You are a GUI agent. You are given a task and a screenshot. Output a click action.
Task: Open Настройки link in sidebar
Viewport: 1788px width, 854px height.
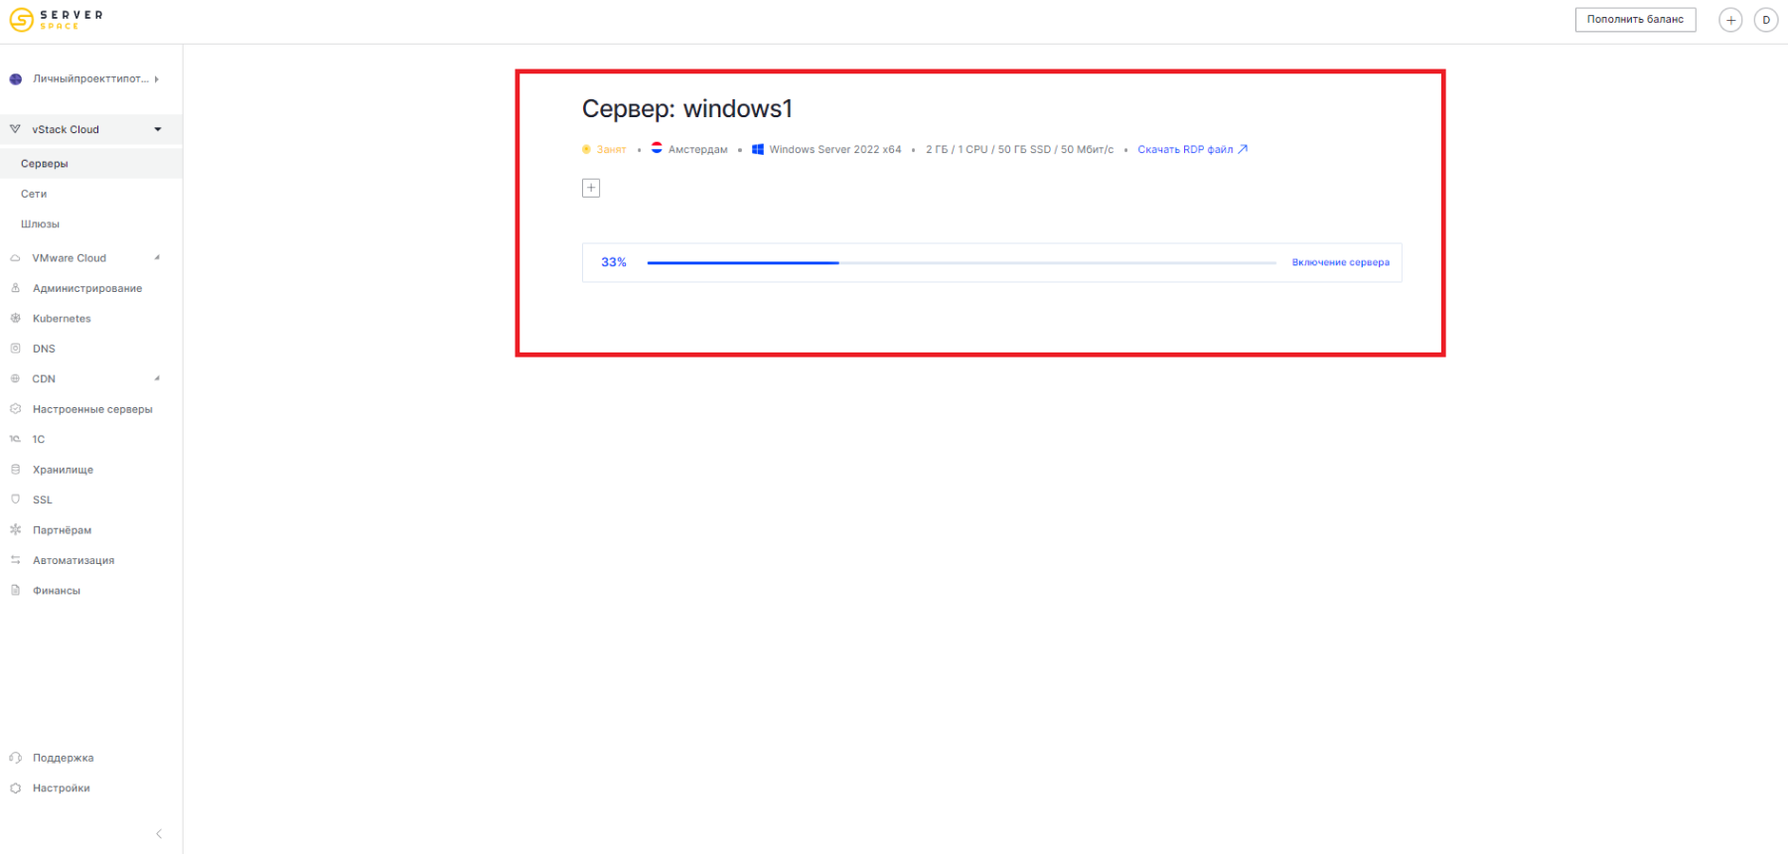61,788
